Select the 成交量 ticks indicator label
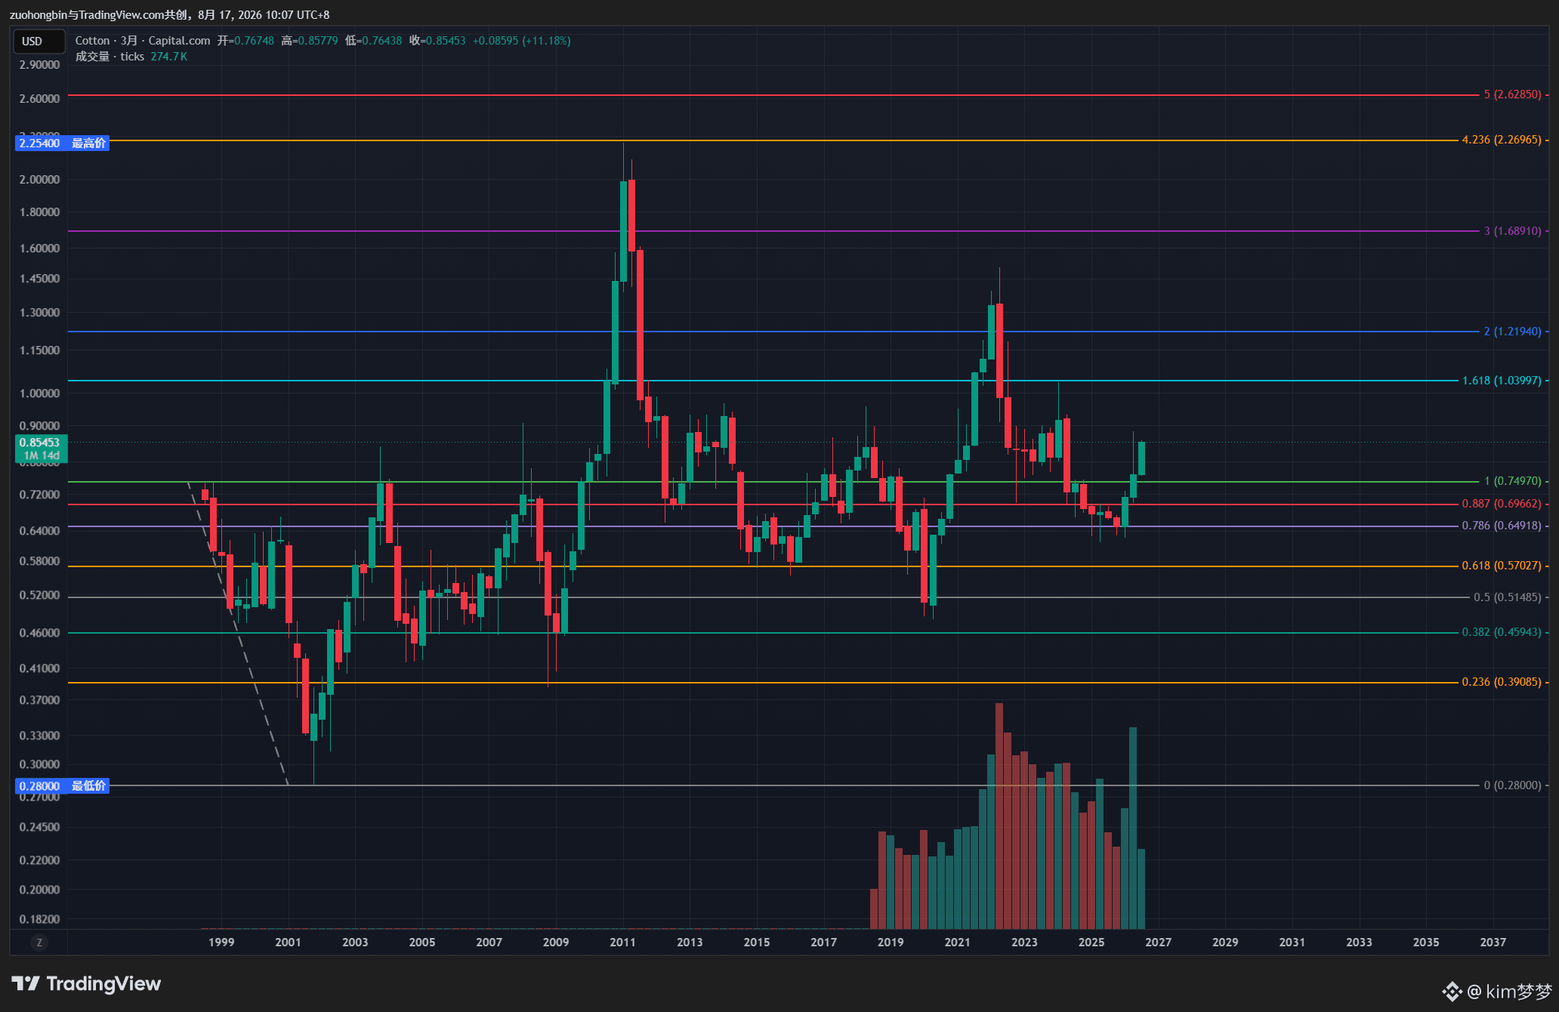This screenshot has height=1012, width=1559. (110, 57)
